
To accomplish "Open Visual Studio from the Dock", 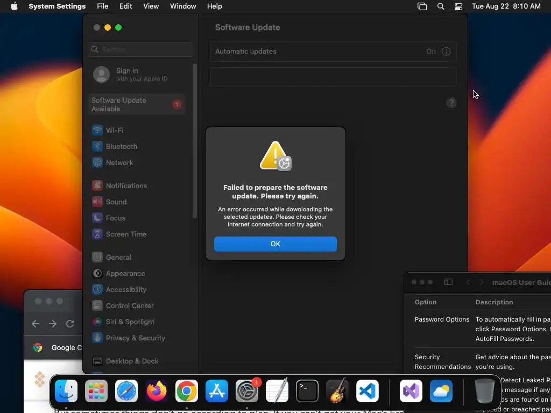I will coord(411,391).
